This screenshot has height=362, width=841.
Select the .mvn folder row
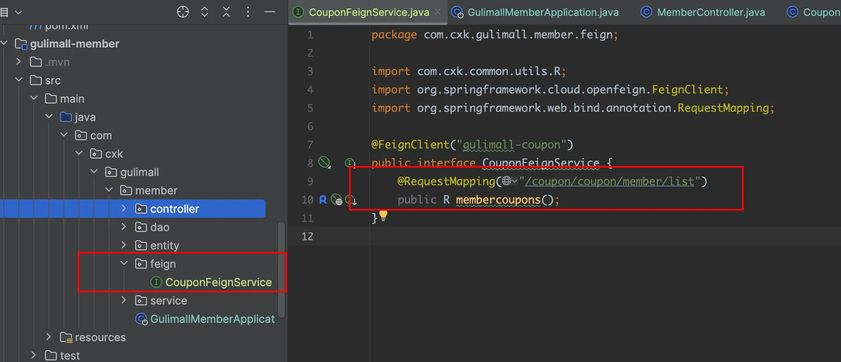click(57, 62)
